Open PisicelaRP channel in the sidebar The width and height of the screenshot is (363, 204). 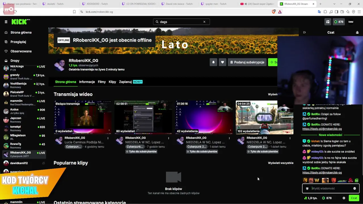coord(24,94)
